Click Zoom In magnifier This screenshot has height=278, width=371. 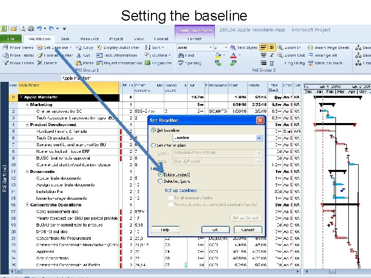(289, 47)
